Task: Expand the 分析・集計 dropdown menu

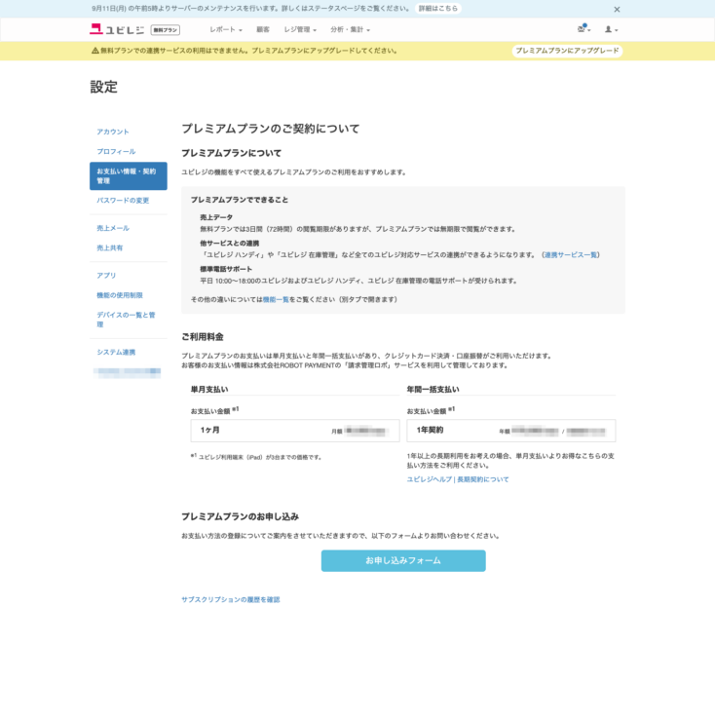Action: (x=350, y=29)
